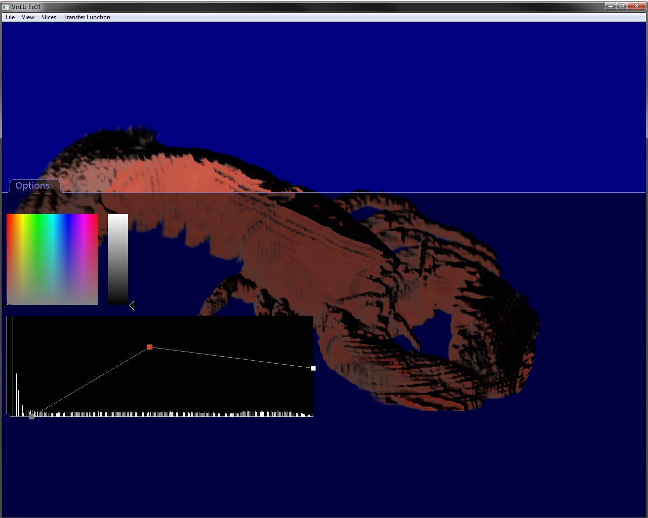
Task: Select the gray control point below the histogram
Action: click(32, 416)
